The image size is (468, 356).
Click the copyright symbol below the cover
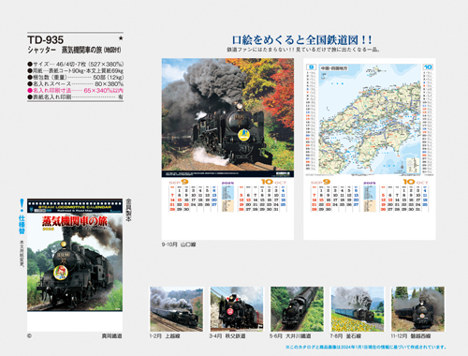tap(29, 336)
